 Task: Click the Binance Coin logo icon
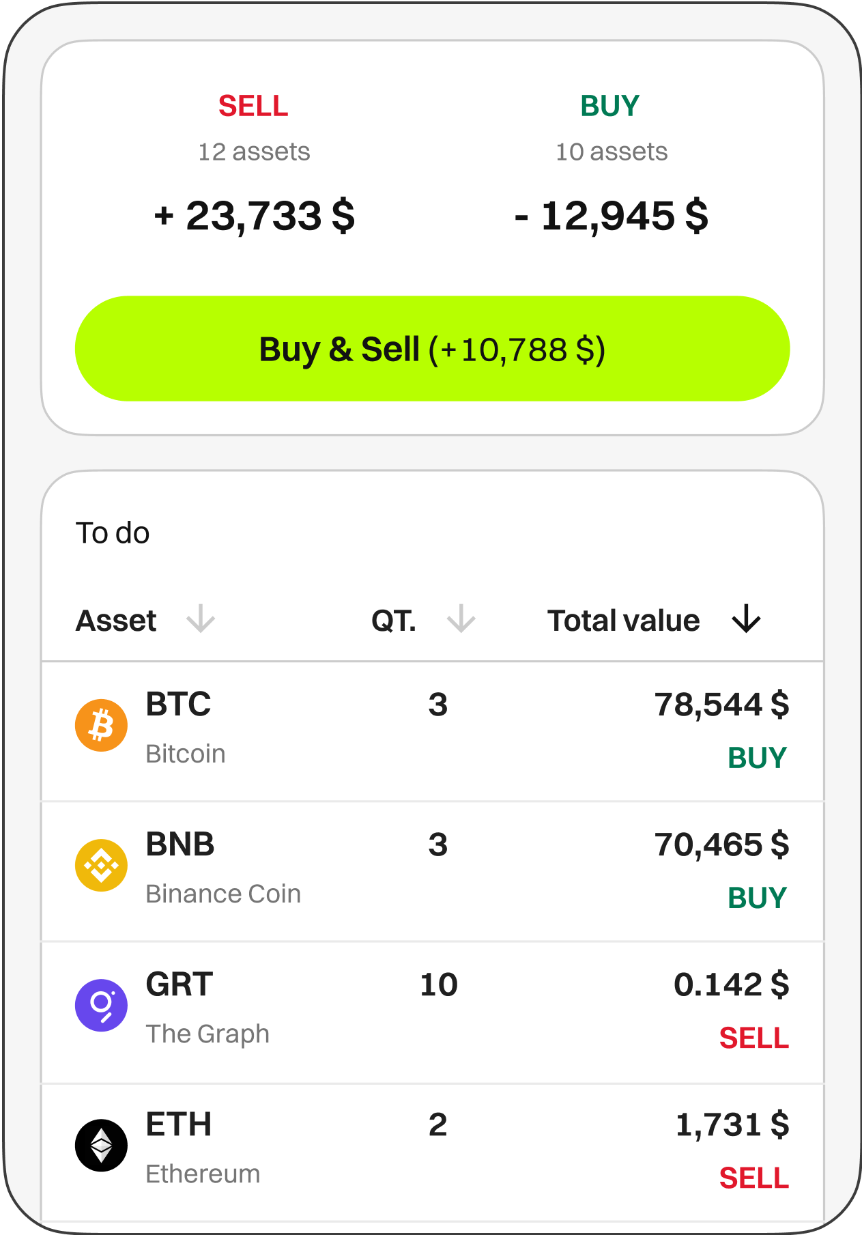tap(101, 865)
